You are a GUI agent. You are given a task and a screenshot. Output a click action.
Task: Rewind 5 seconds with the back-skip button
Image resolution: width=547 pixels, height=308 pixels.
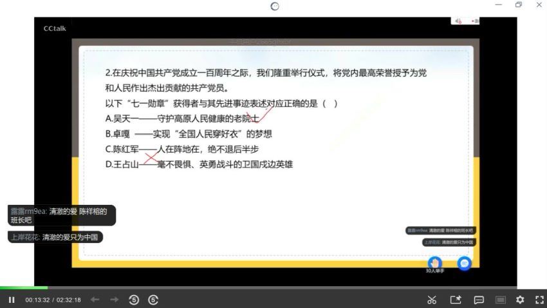(134, 300)
